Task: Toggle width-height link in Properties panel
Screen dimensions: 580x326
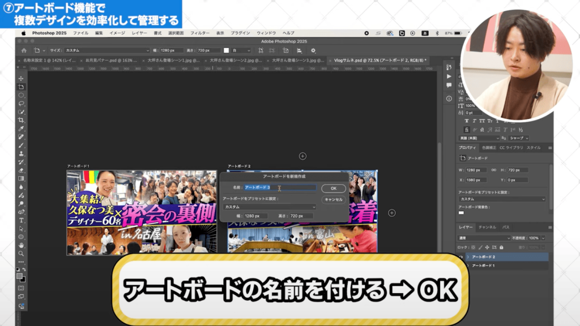Action: pyautogui.click(x=493, y=170)
